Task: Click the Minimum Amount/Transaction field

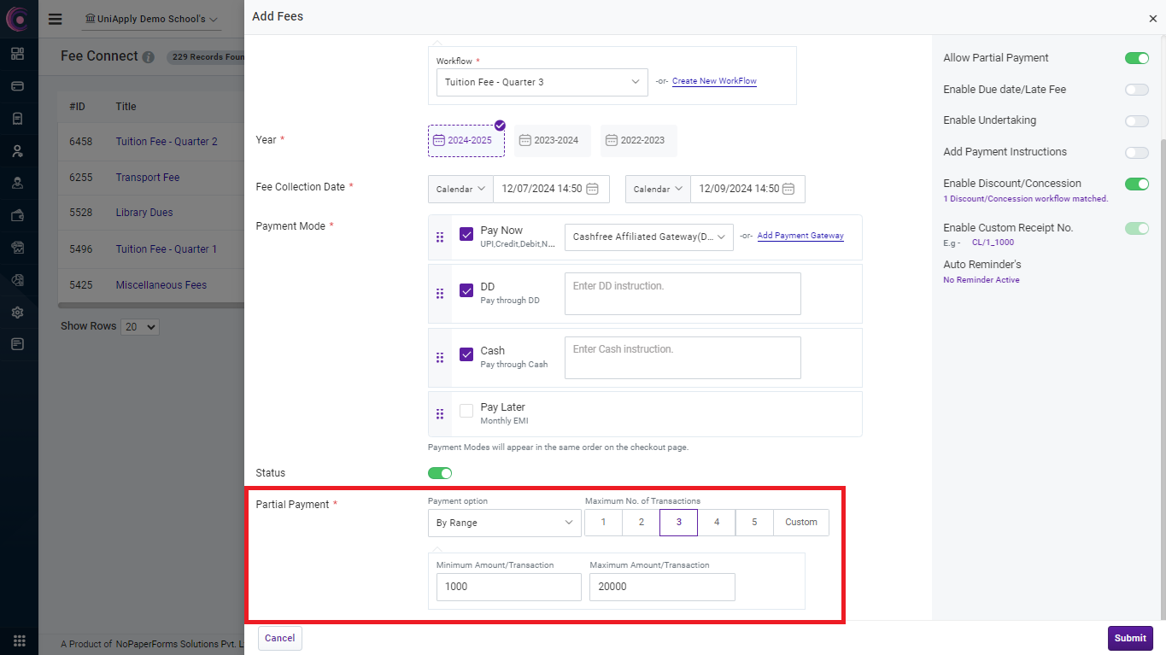Action: click(x=508, y=587)
